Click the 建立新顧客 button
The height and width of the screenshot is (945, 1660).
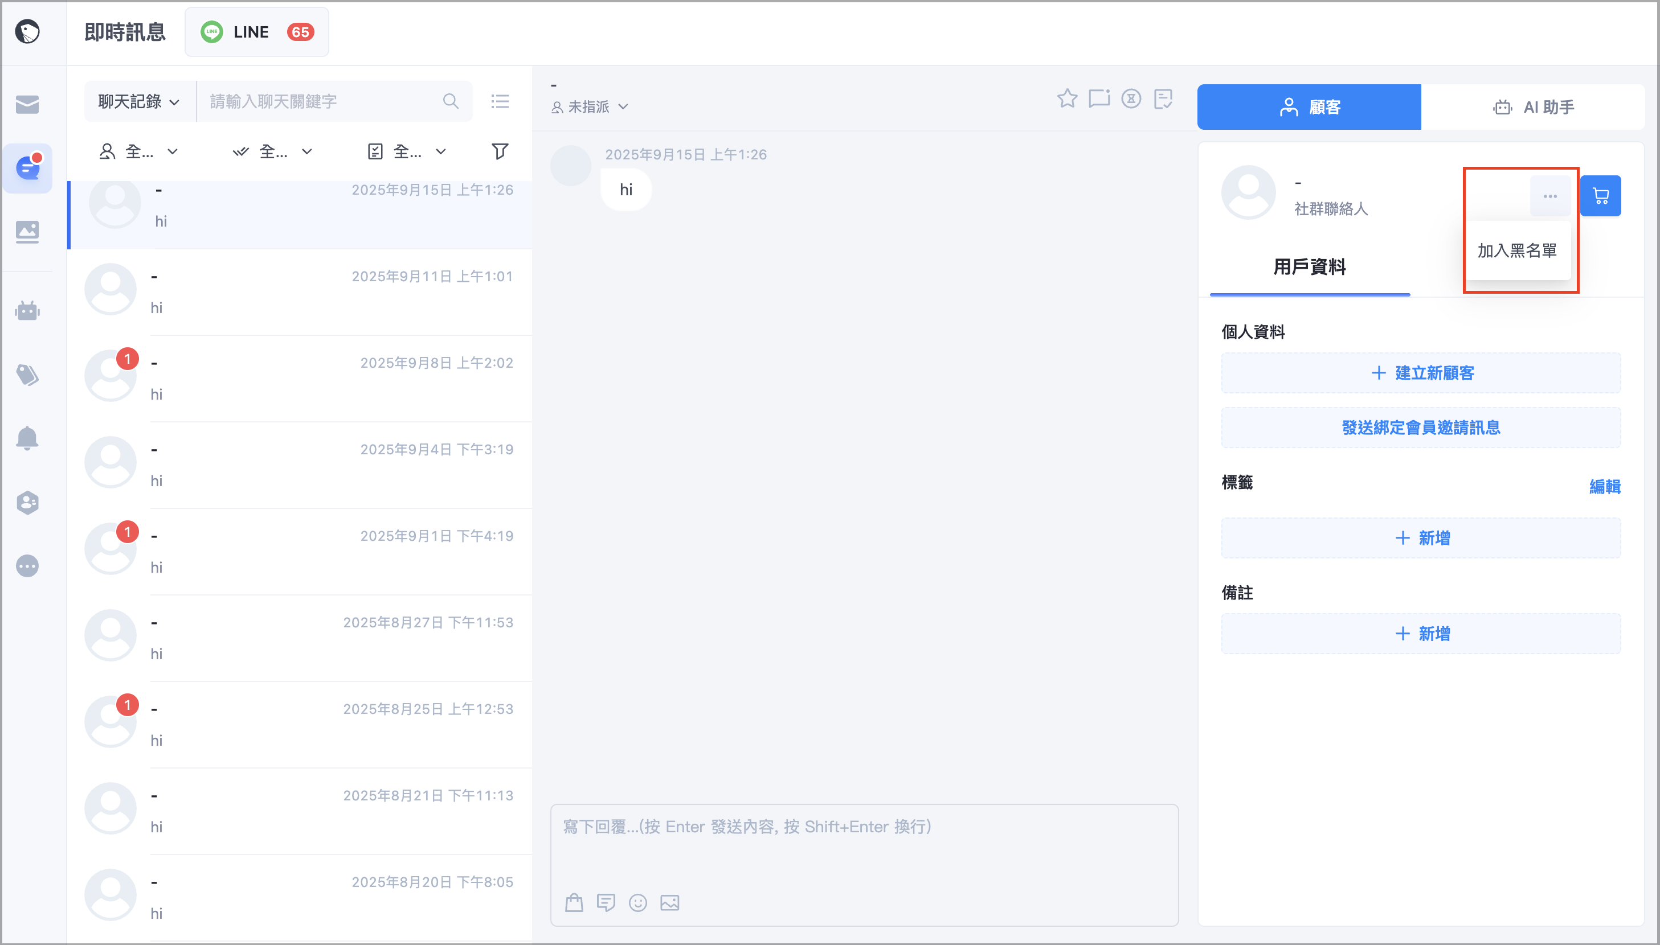pyautogui.click(x=1421, y=373)
